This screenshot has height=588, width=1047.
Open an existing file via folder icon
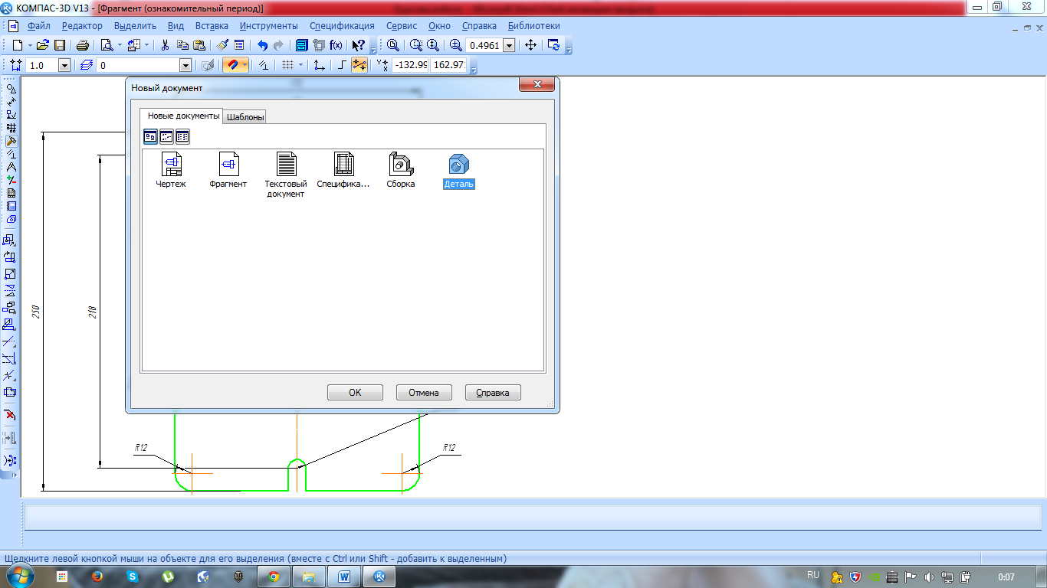(x=43, y=45)
